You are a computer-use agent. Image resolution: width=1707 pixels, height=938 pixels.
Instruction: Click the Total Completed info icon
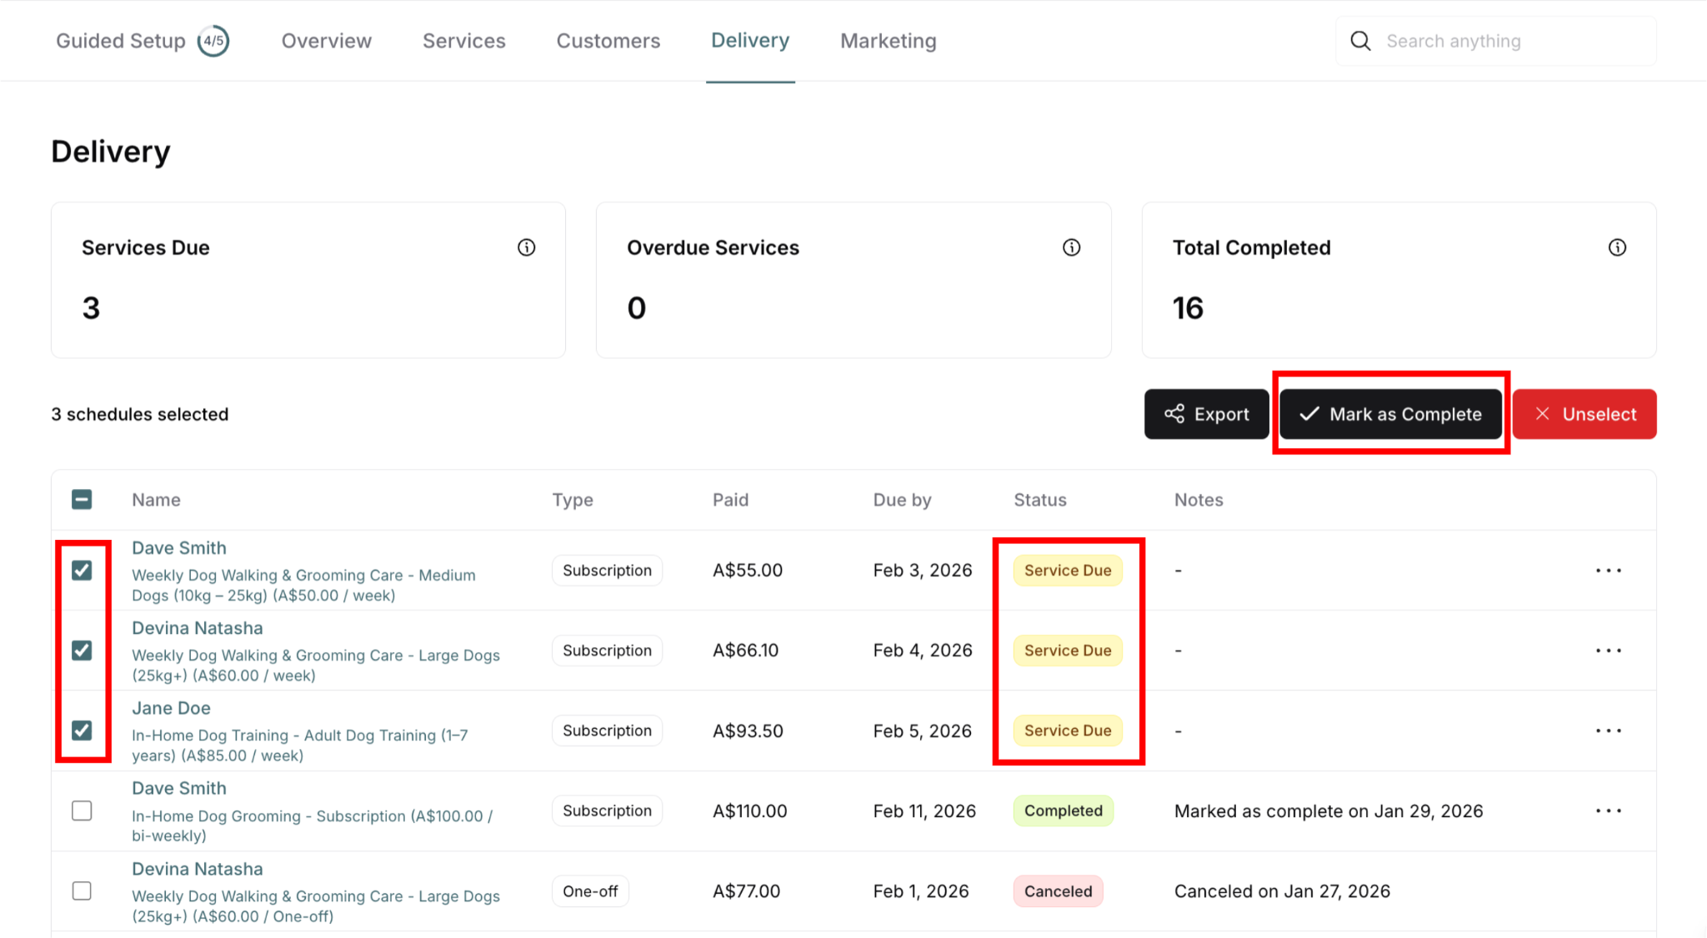[1617, 247]
